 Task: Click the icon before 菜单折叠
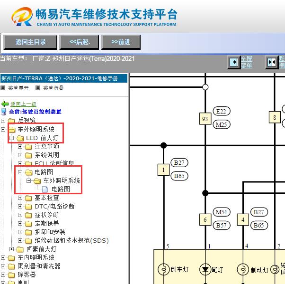click(x=37, y=88)
